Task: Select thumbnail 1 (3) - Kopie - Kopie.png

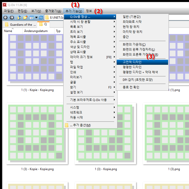Action: (37, 134)
